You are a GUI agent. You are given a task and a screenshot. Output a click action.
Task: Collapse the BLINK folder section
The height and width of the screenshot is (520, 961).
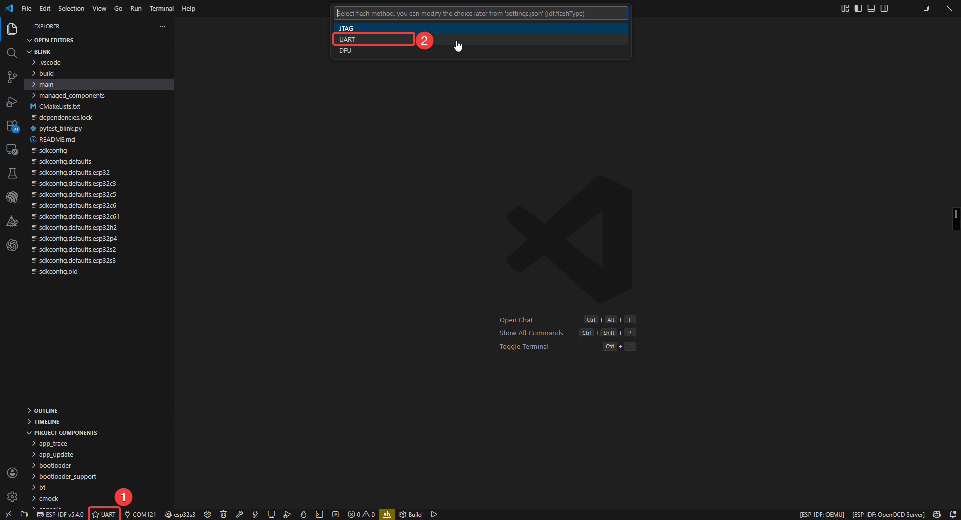[x=99, y=52]
